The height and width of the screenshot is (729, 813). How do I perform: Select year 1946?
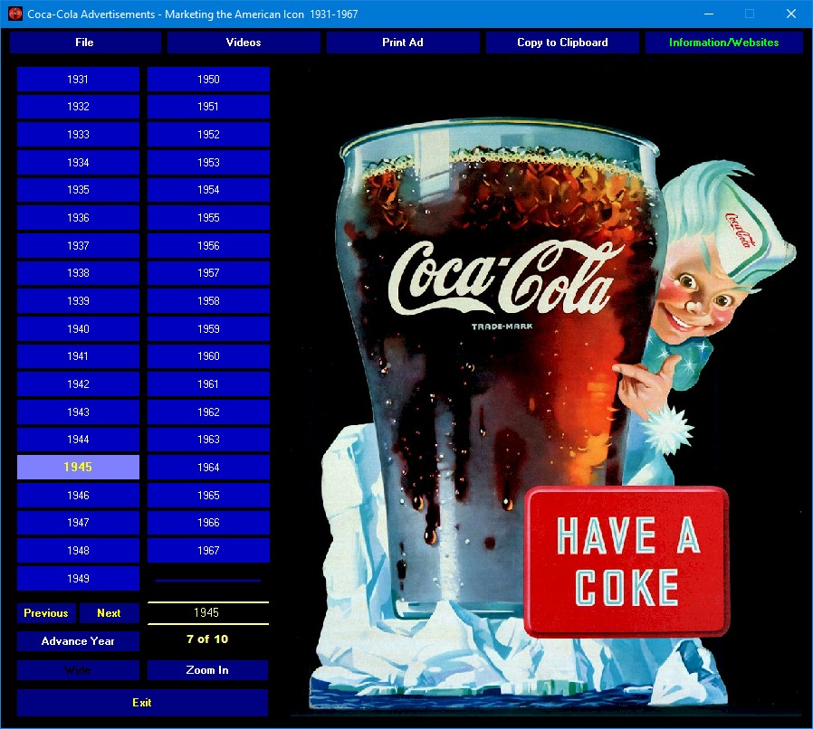pos(78,496)
